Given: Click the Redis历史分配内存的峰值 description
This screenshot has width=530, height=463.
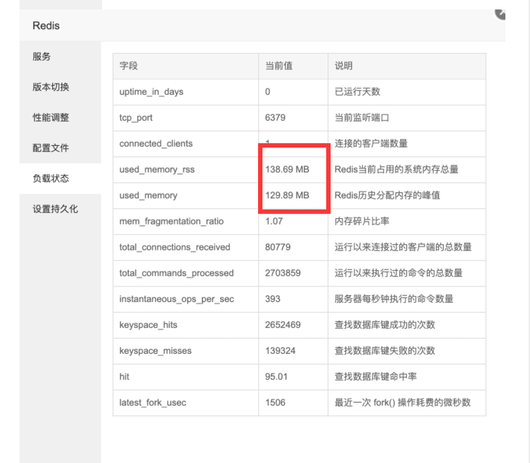Looking at the screenshot, I should (387, 196).
